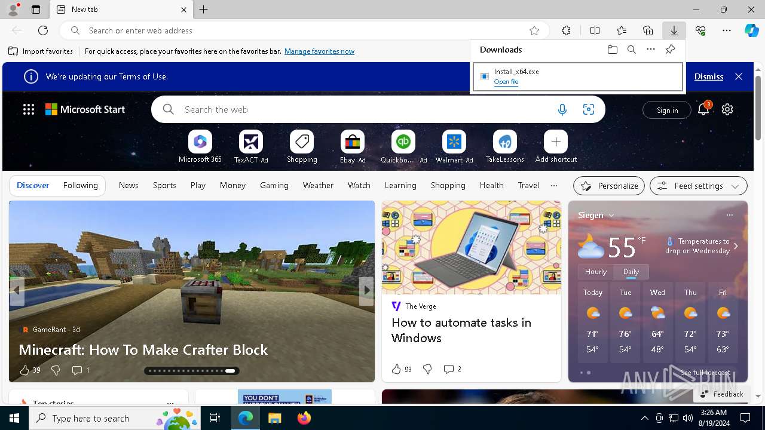
Task: Open a new browser tab
Action: click(x=204, y=10)
